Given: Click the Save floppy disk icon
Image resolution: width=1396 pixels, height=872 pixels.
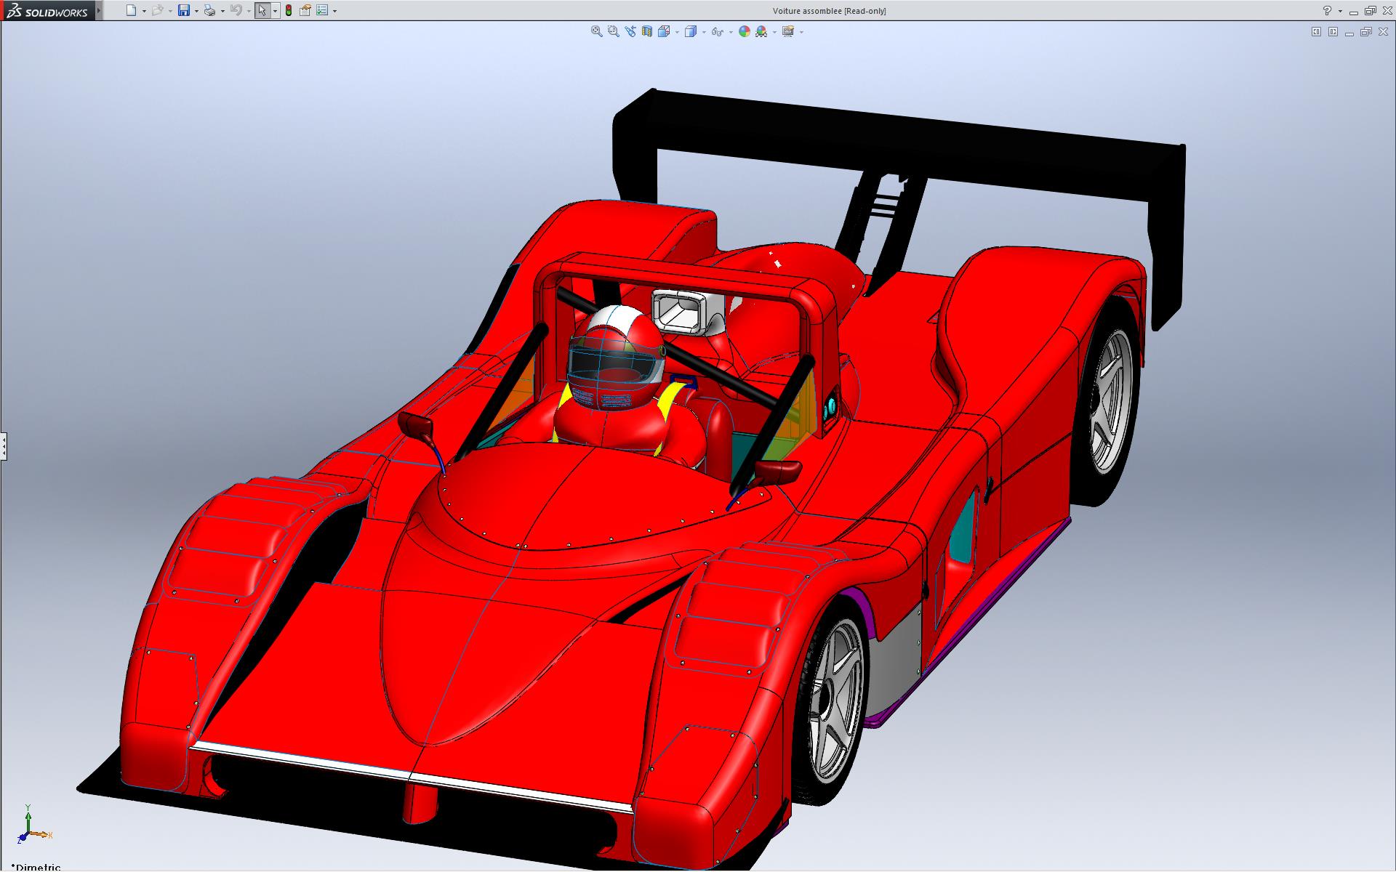Looking at the screenshot, I should pyautogui.click(x=184, y=10).
